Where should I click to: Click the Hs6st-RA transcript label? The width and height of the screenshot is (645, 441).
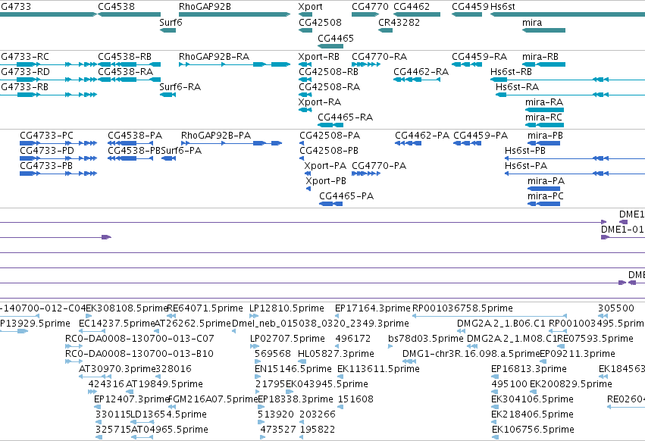pos(517,87)
